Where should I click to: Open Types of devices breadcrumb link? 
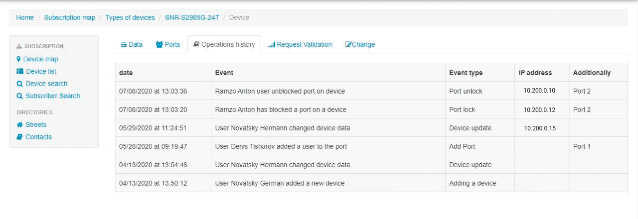pos(130,17)
